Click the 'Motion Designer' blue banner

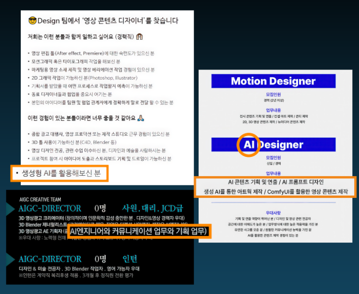(273, 81)
